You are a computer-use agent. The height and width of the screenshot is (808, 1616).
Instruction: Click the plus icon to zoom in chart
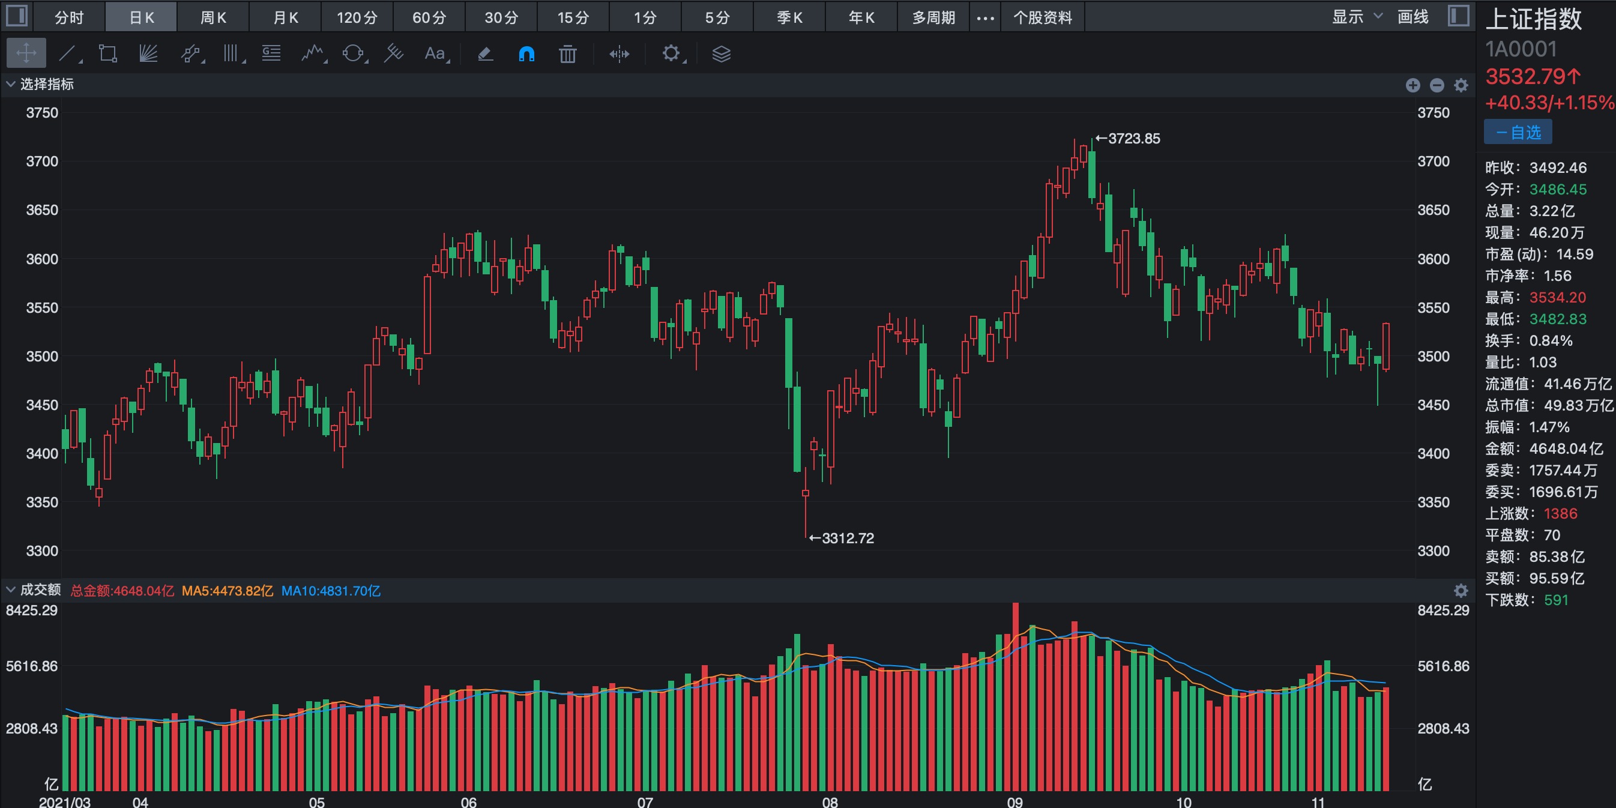click(x=1412, y=85)
